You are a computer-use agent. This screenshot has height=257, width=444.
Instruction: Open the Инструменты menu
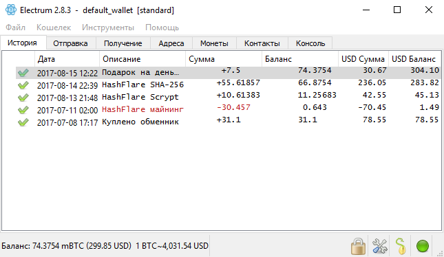(x=108, y=27)
